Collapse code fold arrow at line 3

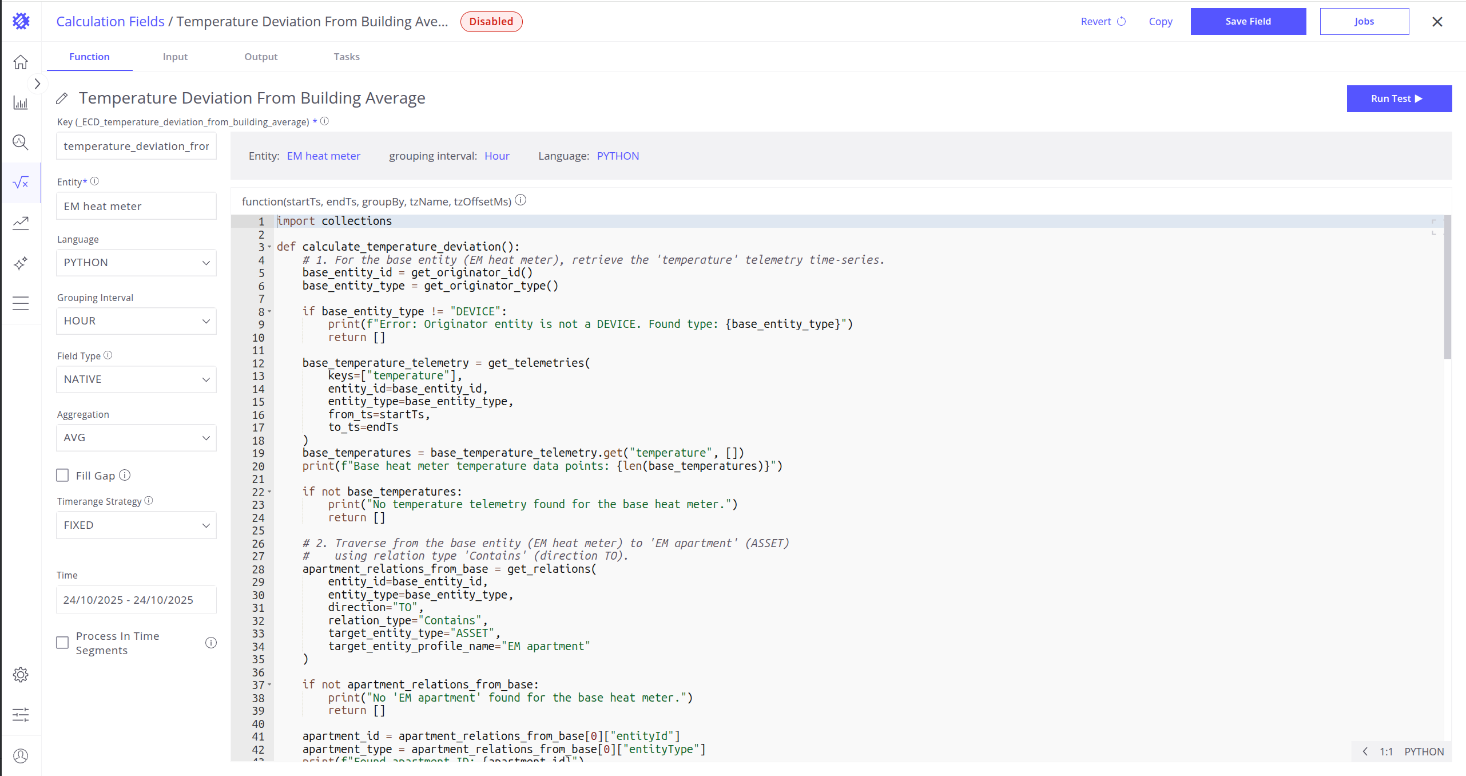point(269,247)
